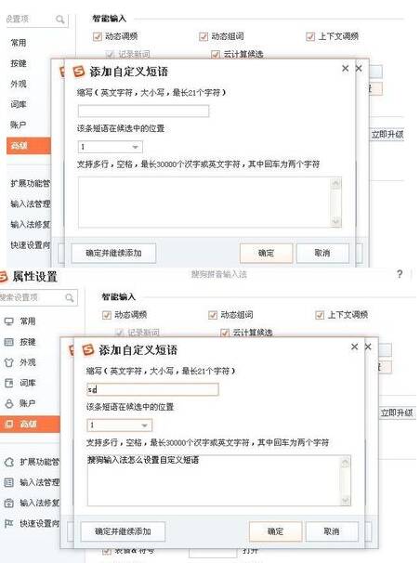420x563 pixels.
Task: Click the monitor icon beside 常用
Action: [8, 321]
